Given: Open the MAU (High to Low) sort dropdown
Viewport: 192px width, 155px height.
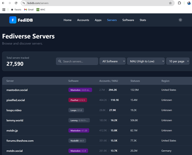Looking at the screenshot, I should tap(146, 61).
